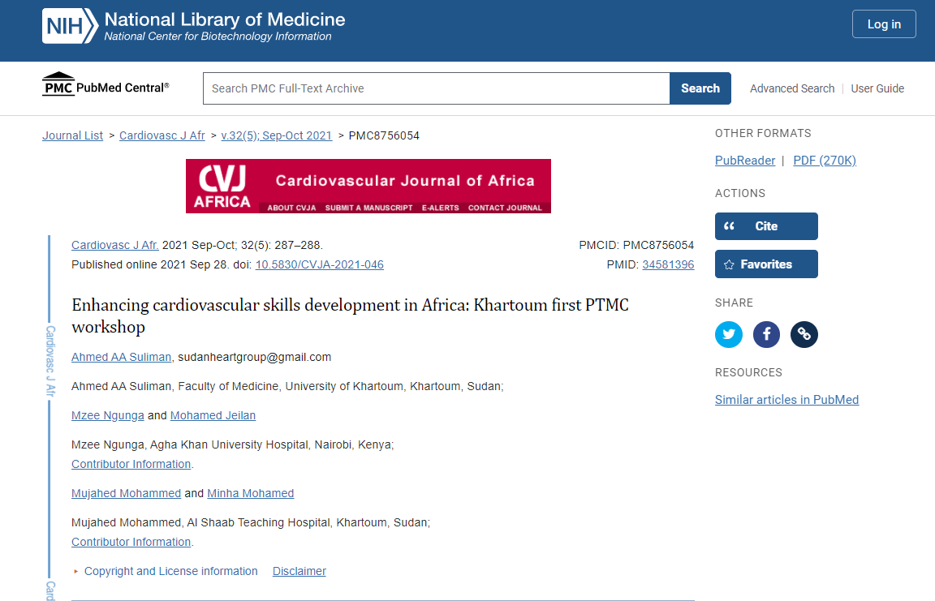Share article on Facebook

click(x=766, y=334)
